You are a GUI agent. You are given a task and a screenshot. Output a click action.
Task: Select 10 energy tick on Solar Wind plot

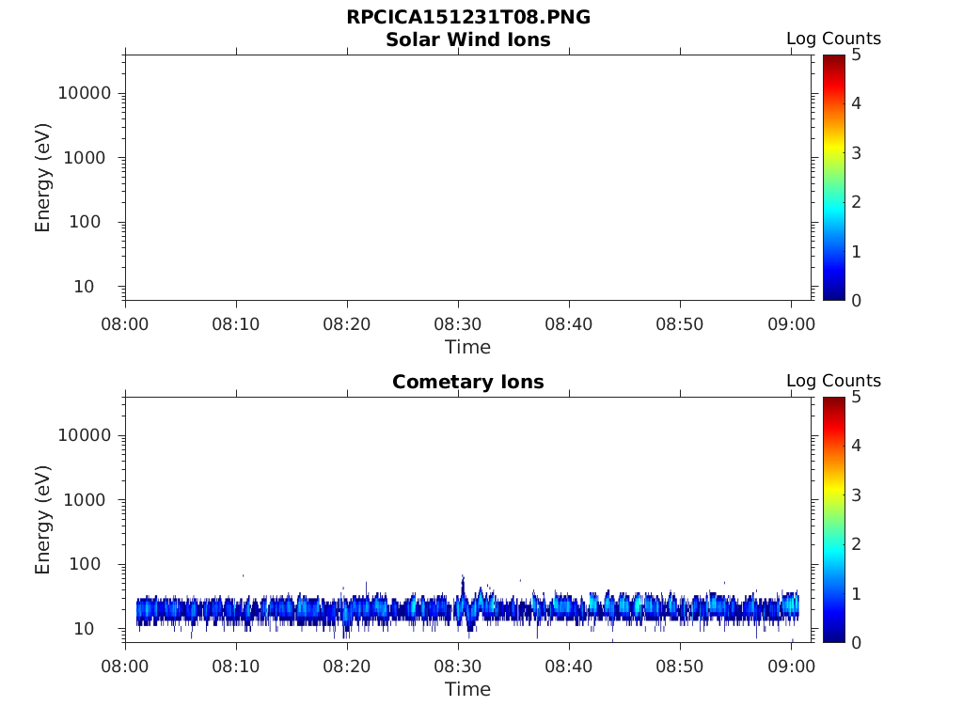[x=84, y=287]
